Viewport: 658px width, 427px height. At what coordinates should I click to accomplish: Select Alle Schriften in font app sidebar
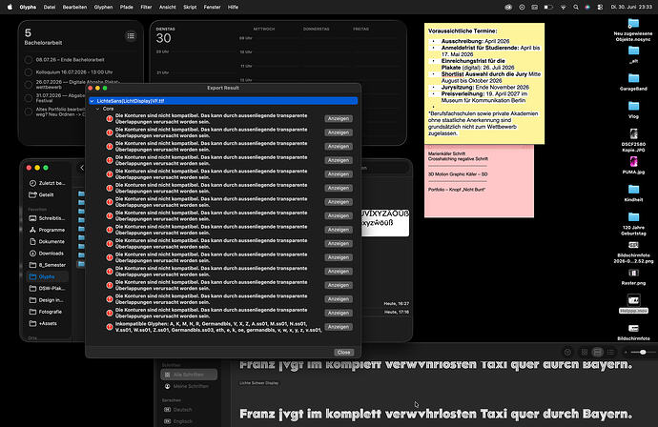[x=189, y=375]
